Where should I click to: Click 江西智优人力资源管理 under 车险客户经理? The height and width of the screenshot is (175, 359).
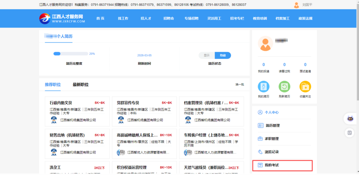pyautogui.click(x=216, y=152)
